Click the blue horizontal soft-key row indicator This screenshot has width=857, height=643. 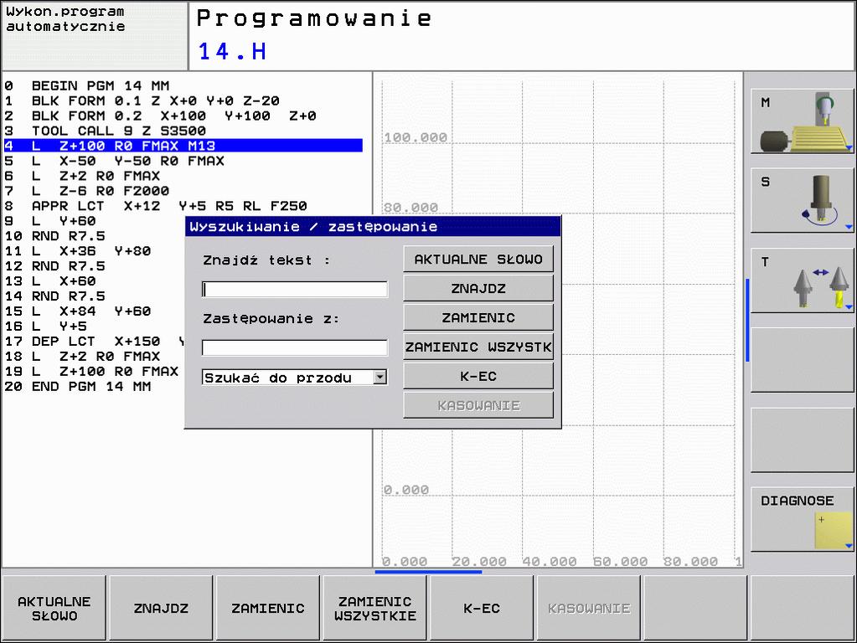coord(429,572)
